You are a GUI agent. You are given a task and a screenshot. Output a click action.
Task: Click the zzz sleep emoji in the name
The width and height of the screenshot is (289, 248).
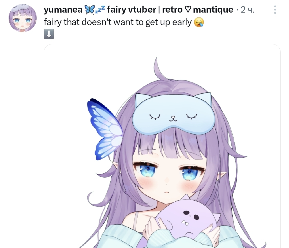[x=100, y=10]
